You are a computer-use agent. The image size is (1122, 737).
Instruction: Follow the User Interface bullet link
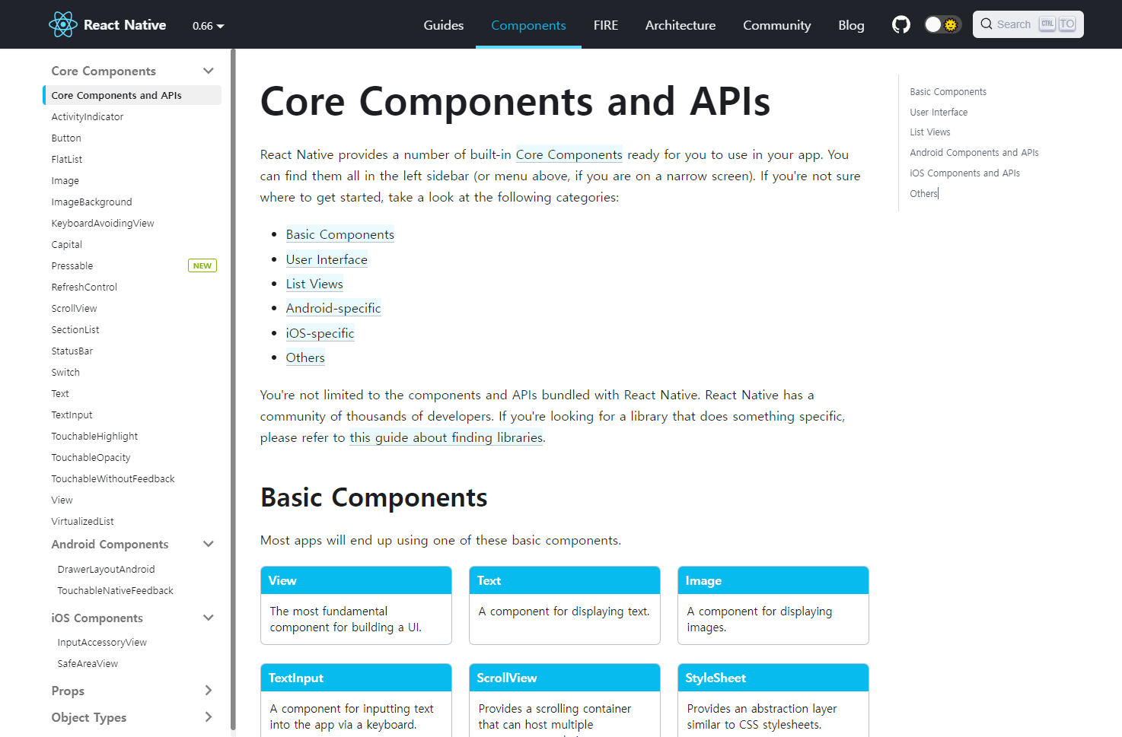327,259
